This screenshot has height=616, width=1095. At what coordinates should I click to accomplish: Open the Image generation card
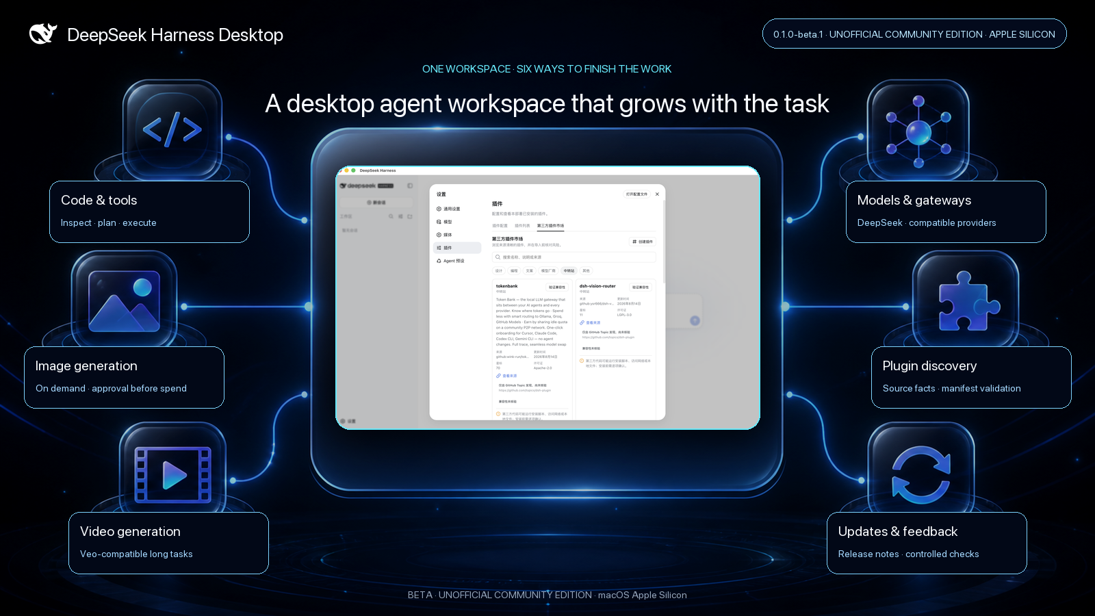coord(124,377)
